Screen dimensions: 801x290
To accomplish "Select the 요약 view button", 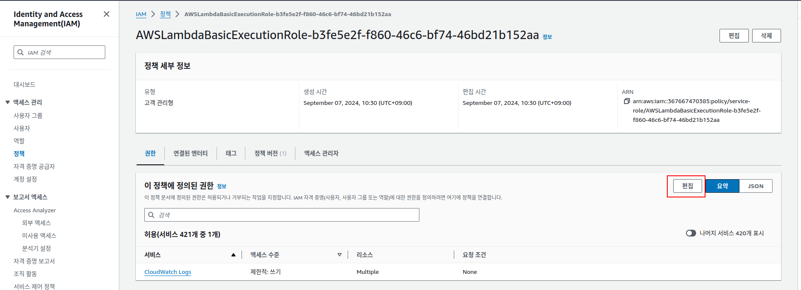I will coord(722,186).
